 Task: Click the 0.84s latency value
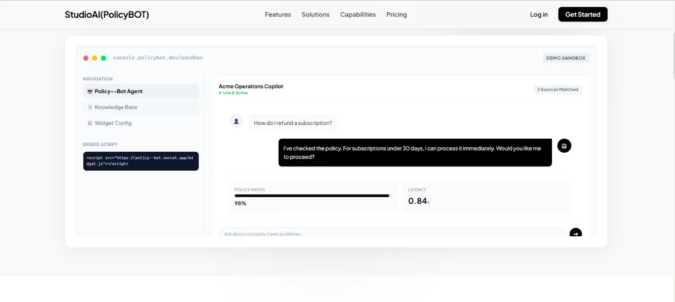419,201
